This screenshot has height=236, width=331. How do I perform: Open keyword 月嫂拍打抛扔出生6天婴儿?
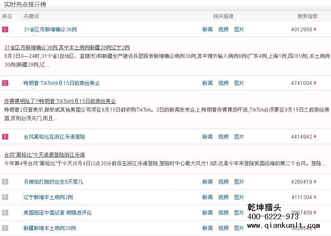click(x=53, y=182)
